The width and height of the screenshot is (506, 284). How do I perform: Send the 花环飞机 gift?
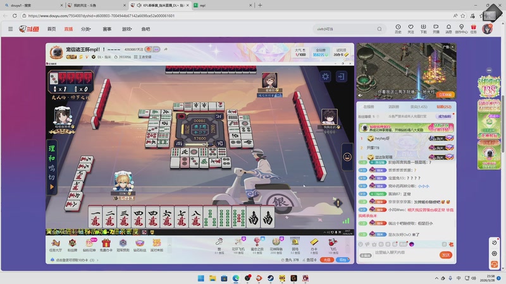[238, 246]
